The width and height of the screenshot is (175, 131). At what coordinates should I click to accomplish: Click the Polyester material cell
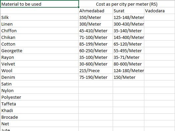tap(40, 97)
